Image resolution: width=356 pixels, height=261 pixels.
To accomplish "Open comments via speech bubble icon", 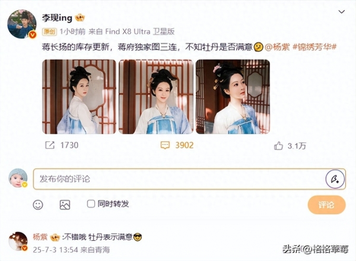I will [165, 145].
